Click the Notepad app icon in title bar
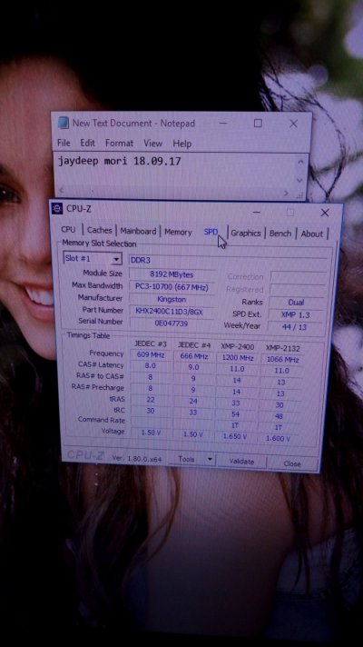This screenshot has width=363, height=647. coord(63,123)
